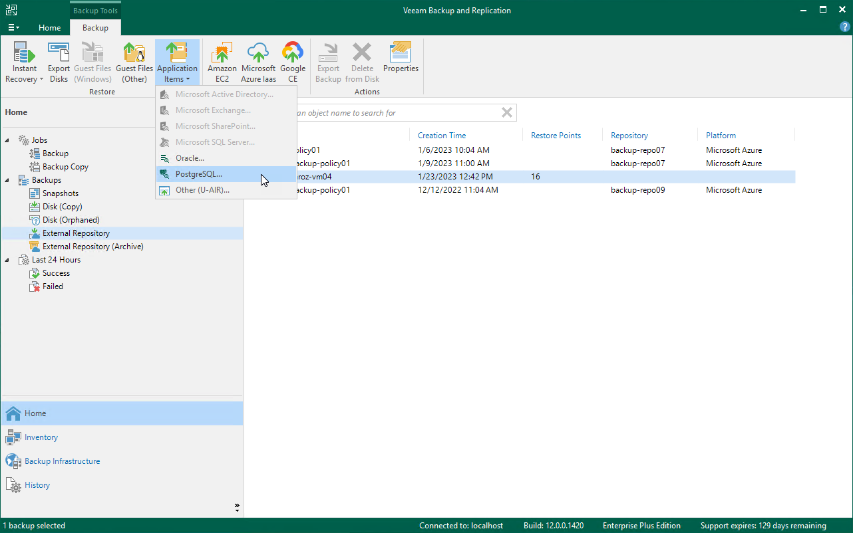Image resolution: width=853 pixels, height=533 pixels.
Task: Click the object name search field
Action: 397,113
